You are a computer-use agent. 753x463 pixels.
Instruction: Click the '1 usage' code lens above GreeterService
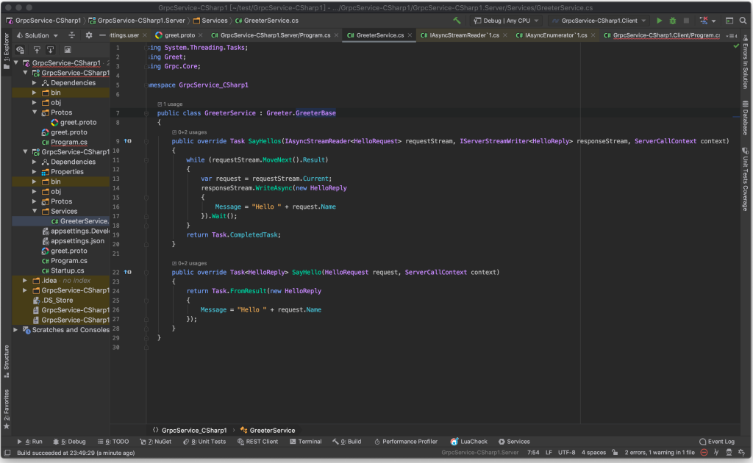(170, 104)
